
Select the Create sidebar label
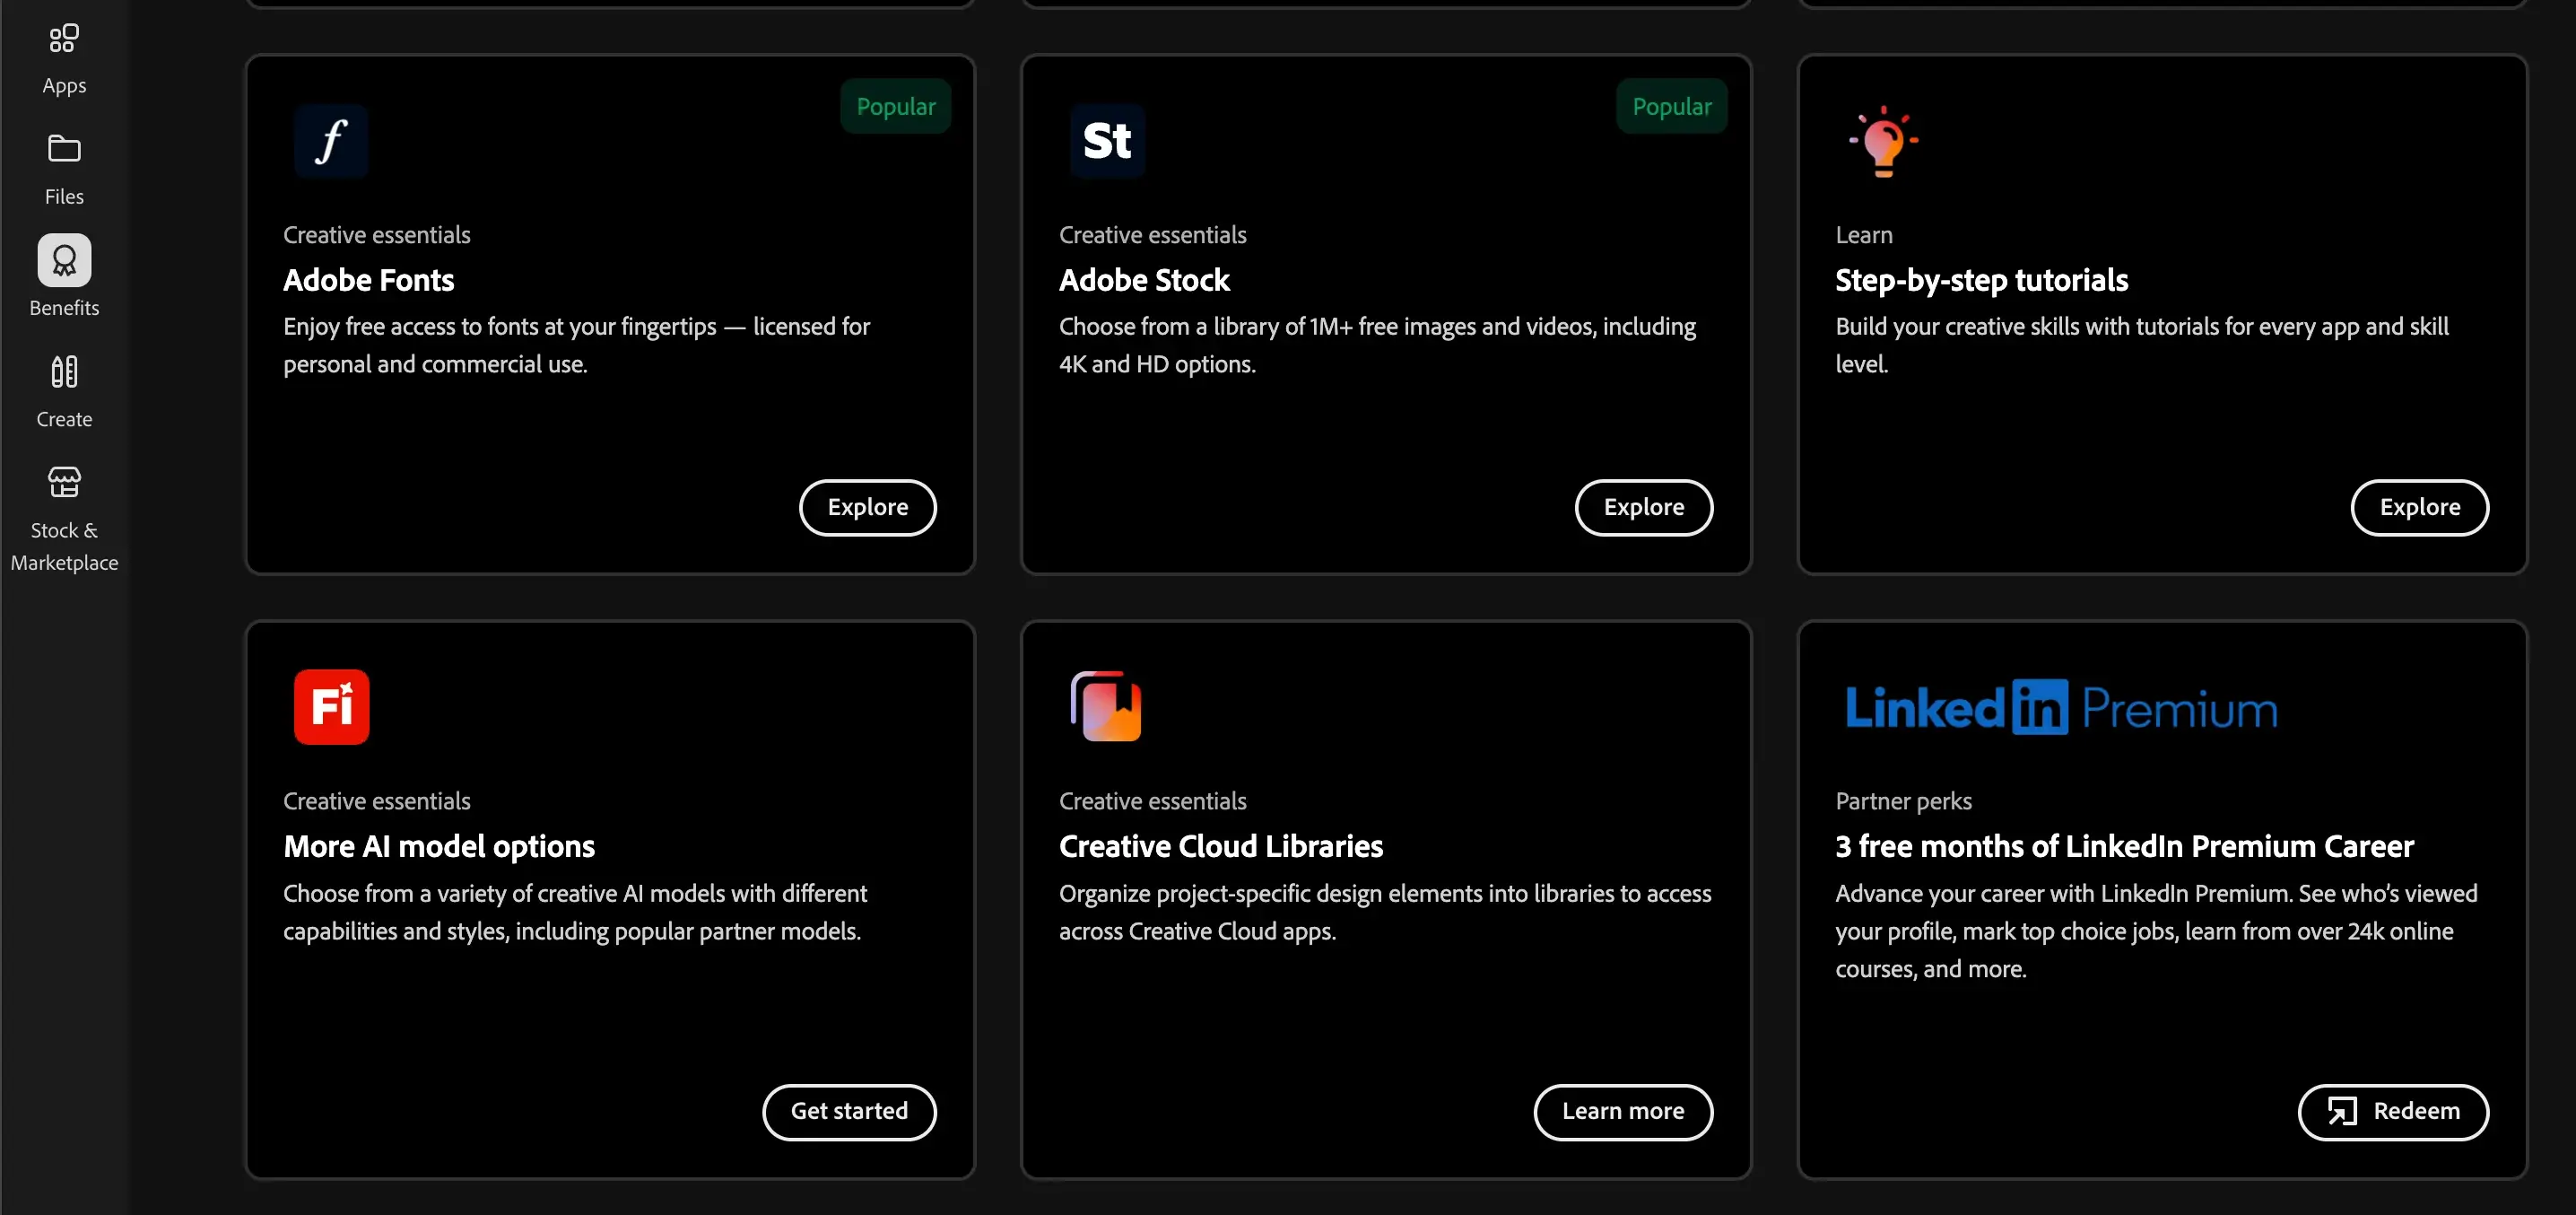(64, 419)
